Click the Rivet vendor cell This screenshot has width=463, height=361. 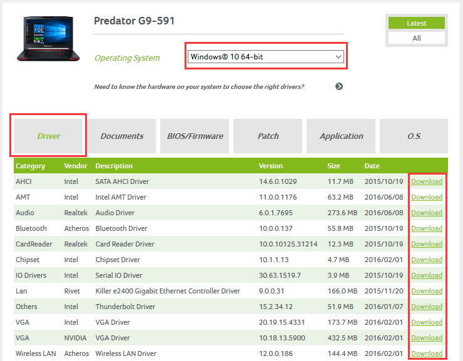72,291
